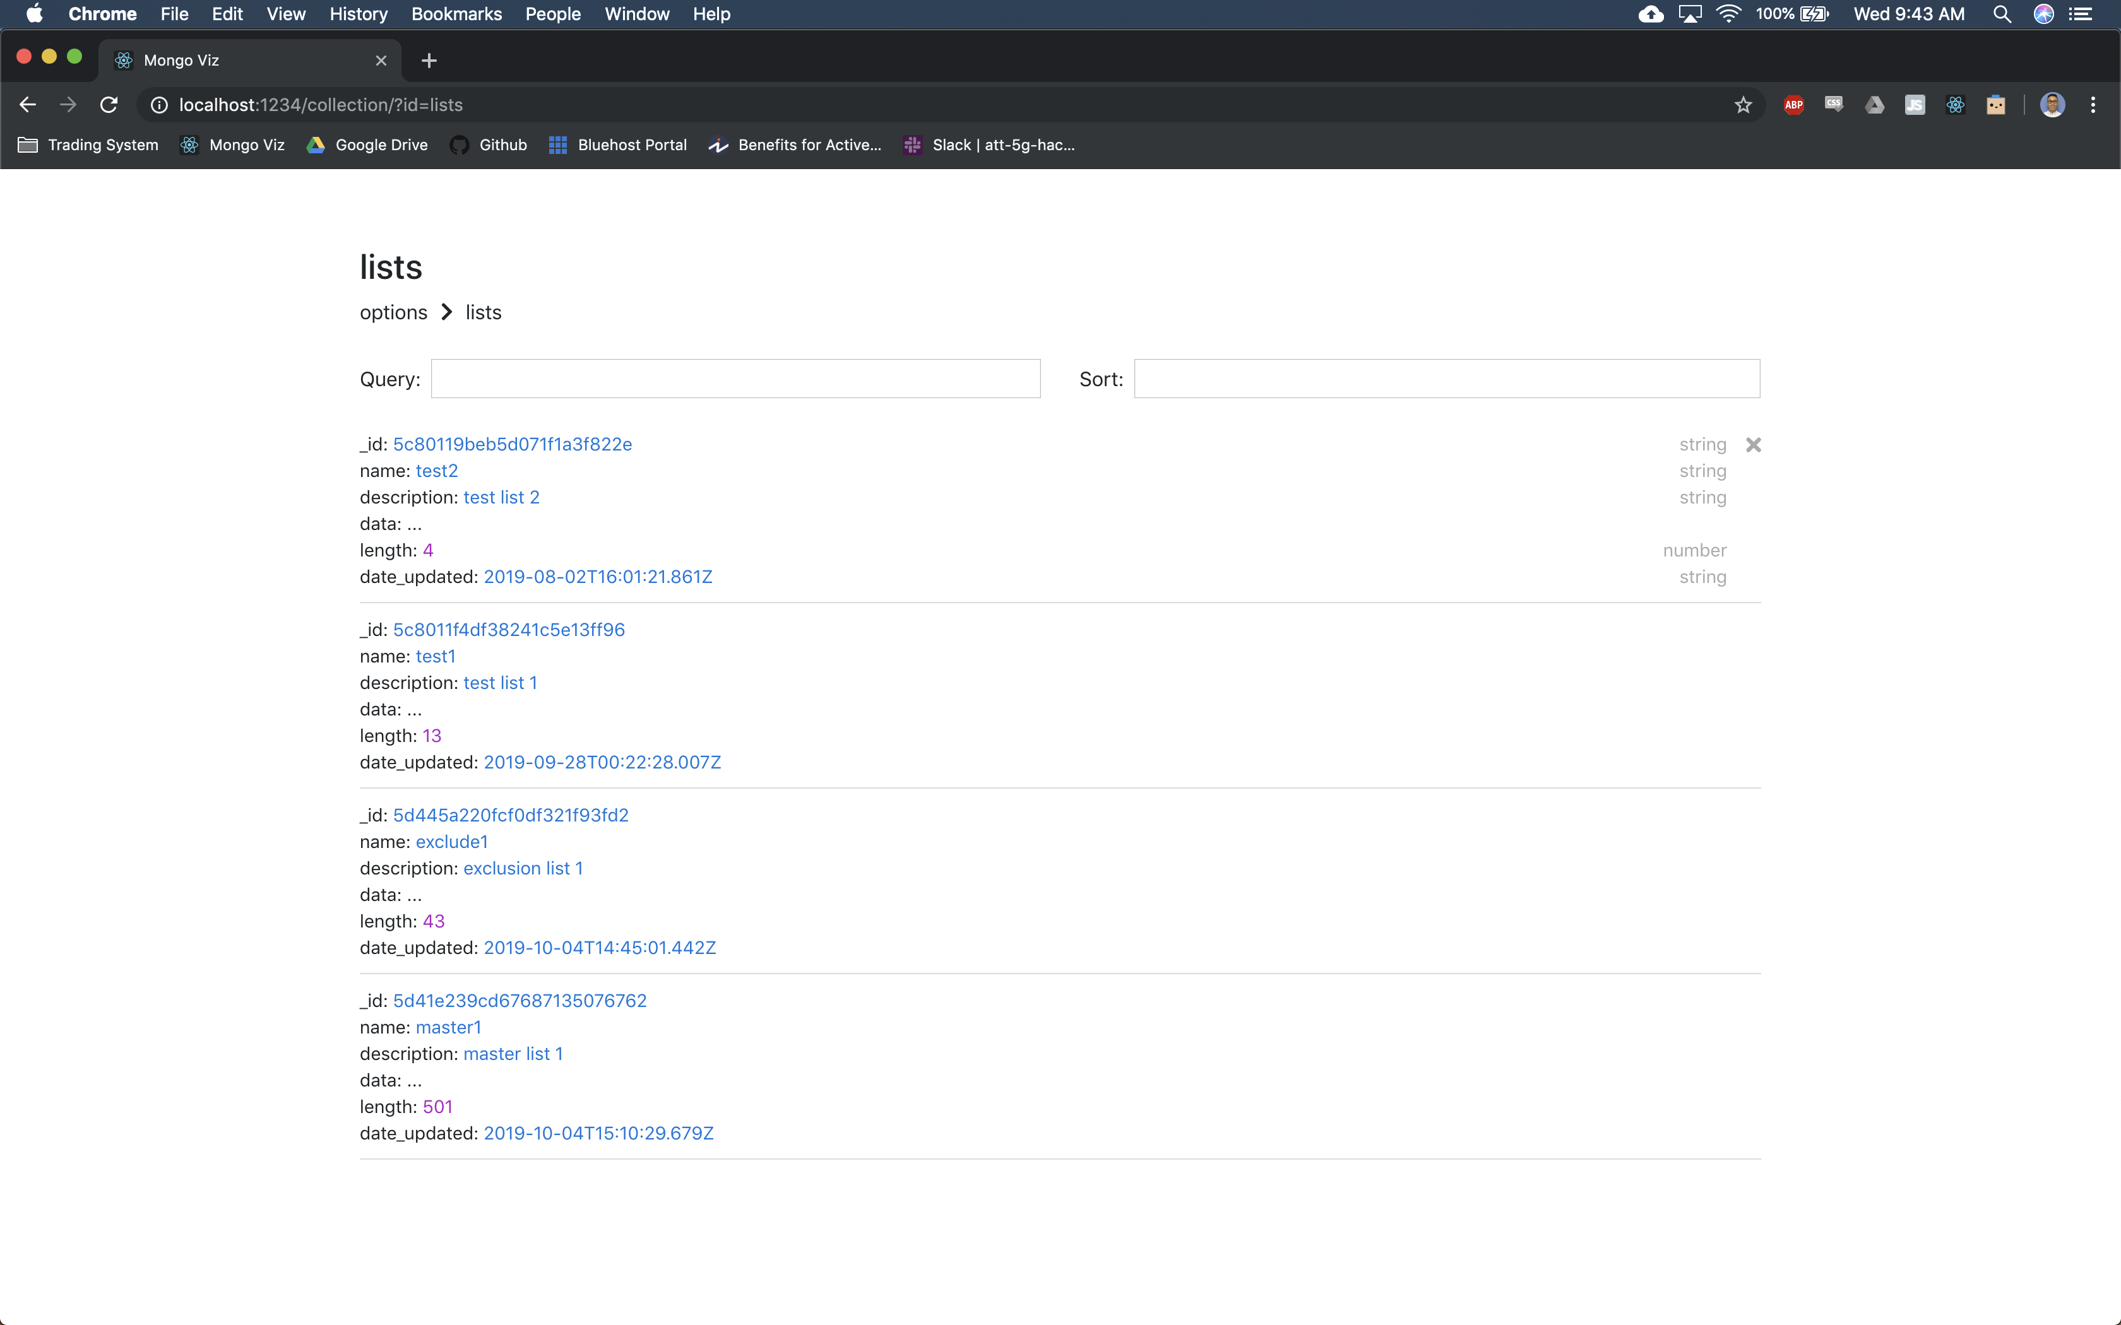Bookmark this page with the star icon
This screenshot has height=1325, width=2121.
1742,105
